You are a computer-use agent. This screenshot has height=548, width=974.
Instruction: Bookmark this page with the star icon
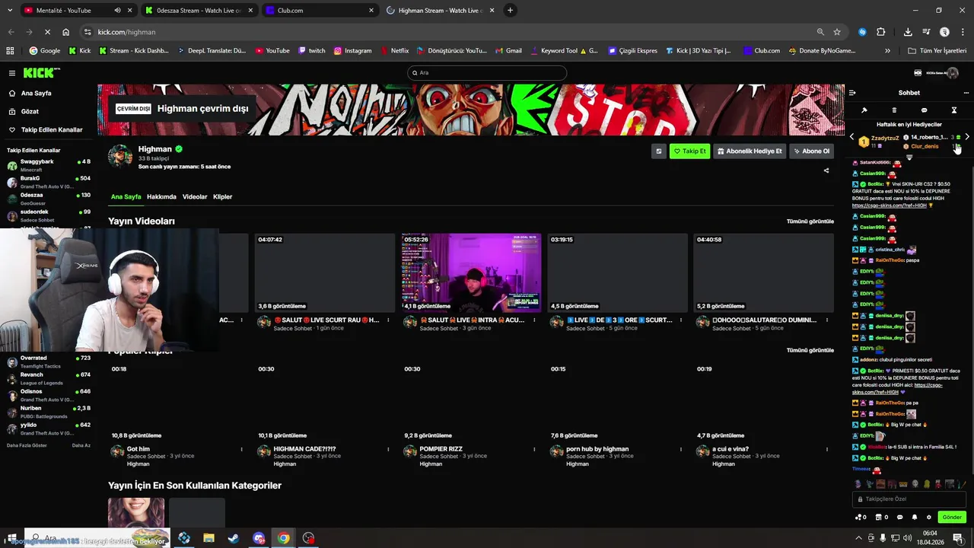(x=837, y=32)
